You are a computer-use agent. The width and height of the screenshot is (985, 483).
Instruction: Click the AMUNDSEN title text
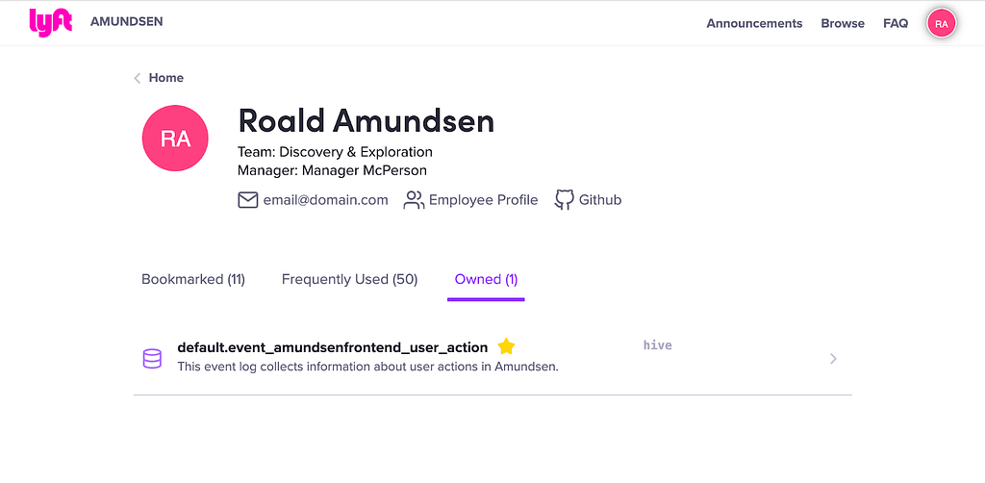[x=126, y=21]
